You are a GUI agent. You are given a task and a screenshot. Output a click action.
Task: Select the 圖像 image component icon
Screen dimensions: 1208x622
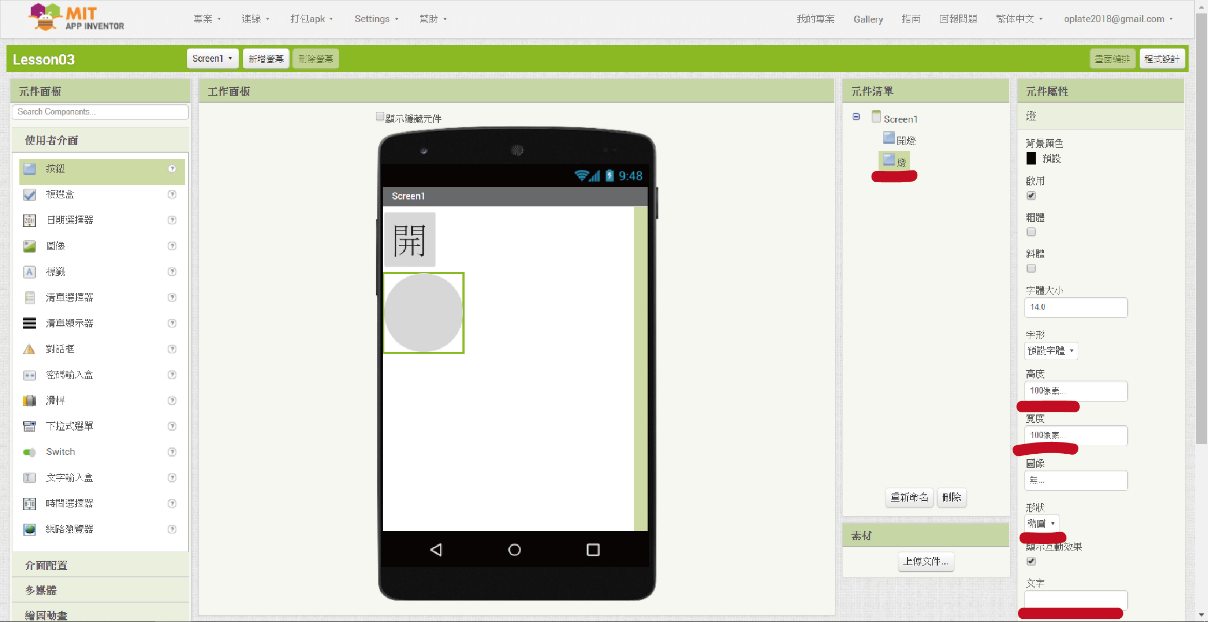[x=30, y=246]
